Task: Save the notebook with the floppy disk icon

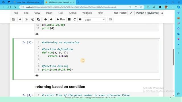Action: pyautogui.click(x=13, y=20)
